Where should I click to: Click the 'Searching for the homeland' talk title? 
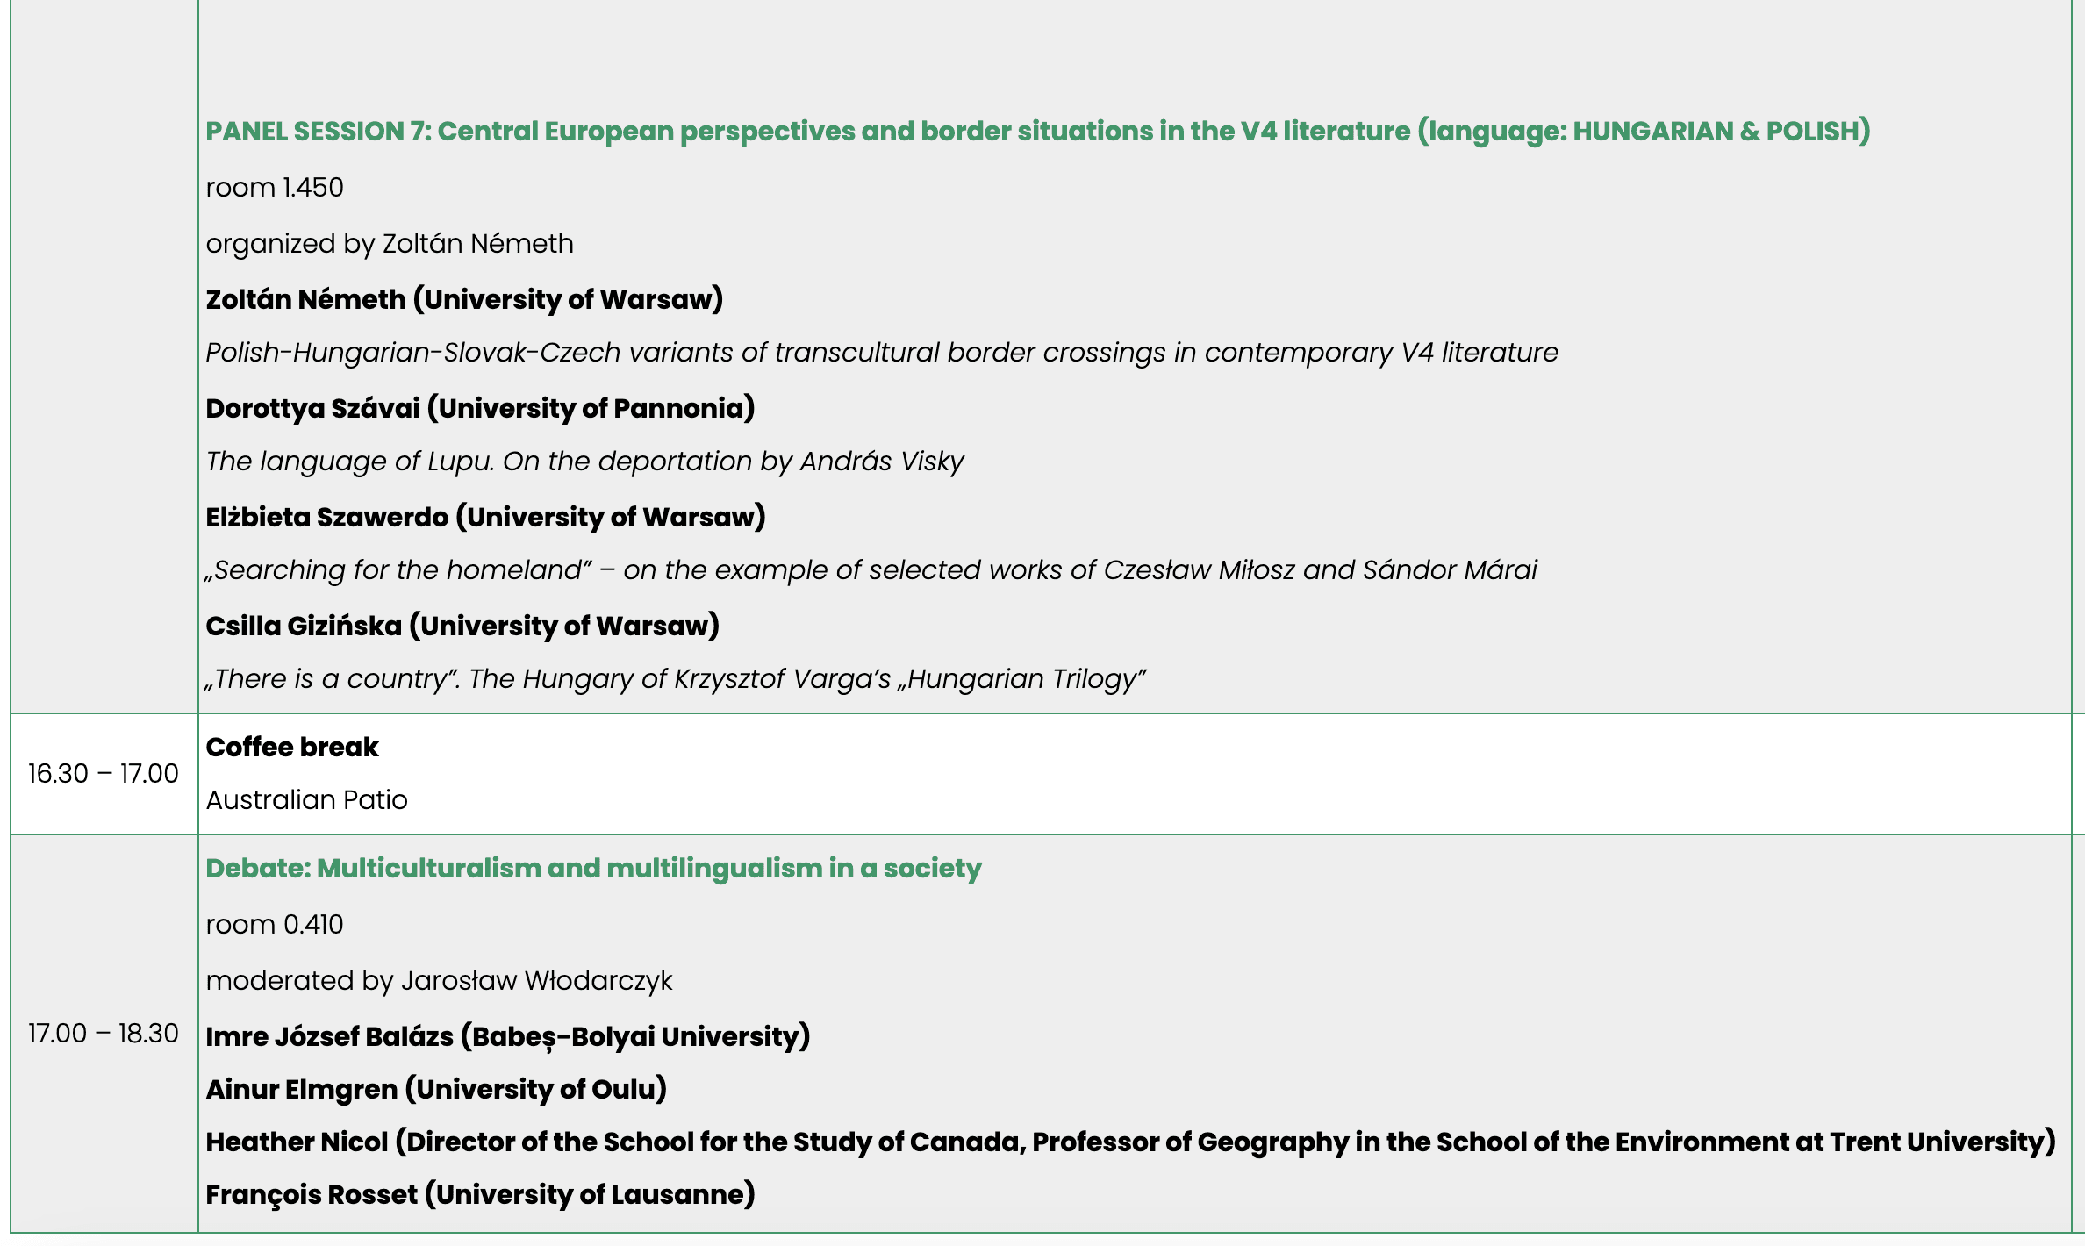(x=871, y=570)
